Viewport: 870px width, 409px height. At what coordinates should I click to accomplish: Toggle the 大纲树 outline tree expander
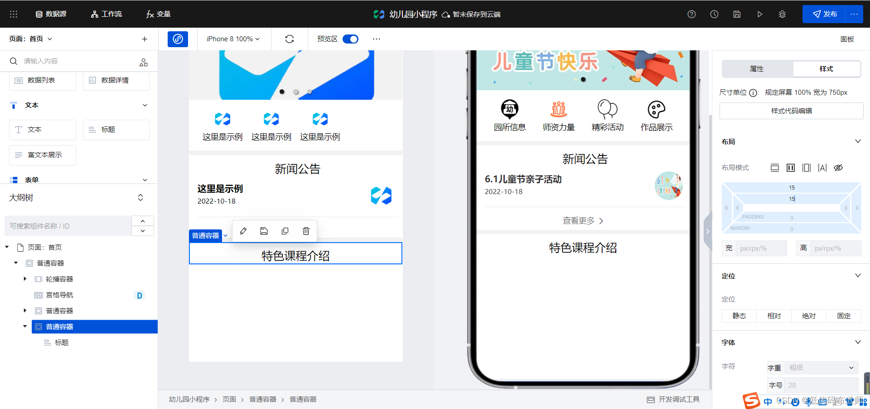pyautogui.click(x=140, y=198)
